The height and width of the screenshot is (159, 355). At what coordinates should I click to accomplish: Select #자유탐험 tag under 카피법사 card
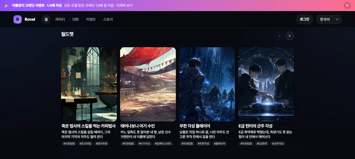[69, 144]
